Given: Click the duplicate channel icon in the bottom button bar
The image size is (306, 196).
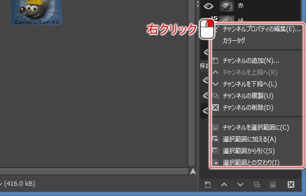Looking at the screenshot, I should click(257, 184).
